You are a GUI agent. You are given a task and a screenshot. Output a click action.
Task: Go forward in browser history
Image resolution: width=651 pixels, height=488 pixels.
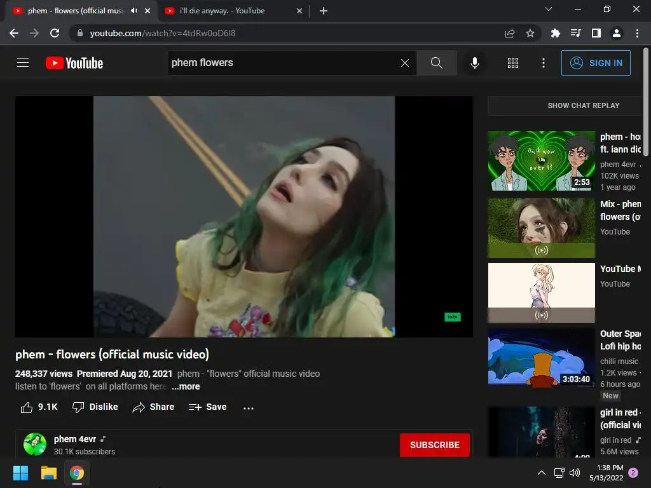[34, 33]
